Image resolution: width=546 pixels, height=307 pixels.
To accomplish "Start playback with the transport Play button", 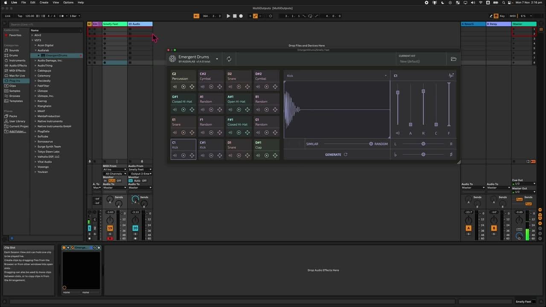I will point(228,16).
